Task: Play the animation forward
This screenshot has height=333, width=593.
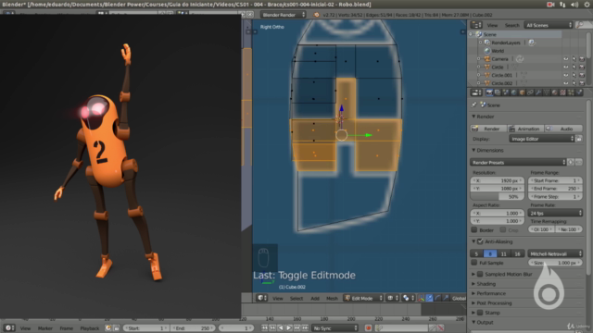Action: 289,328
